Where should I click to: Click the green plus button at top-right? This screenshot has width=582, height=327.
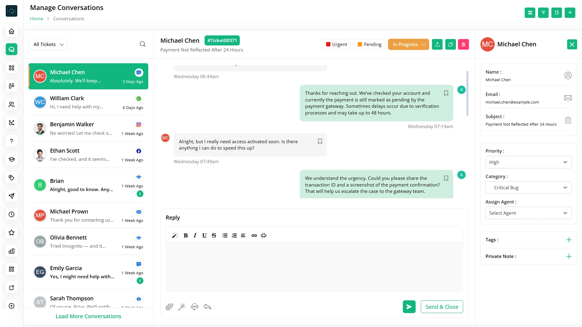[570, 12]
